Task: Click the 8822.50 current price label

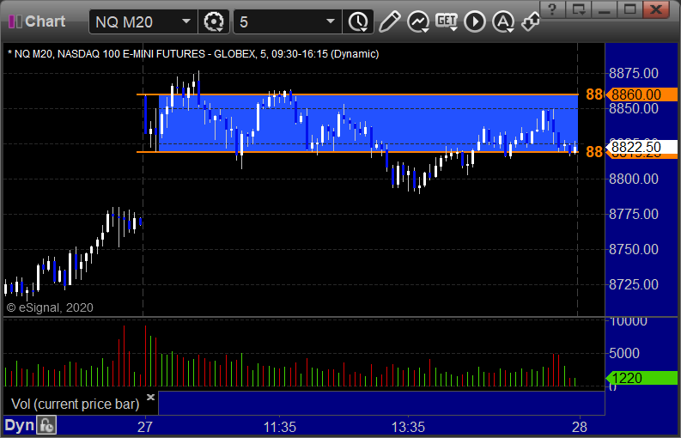Action: [x=641, y=148]
